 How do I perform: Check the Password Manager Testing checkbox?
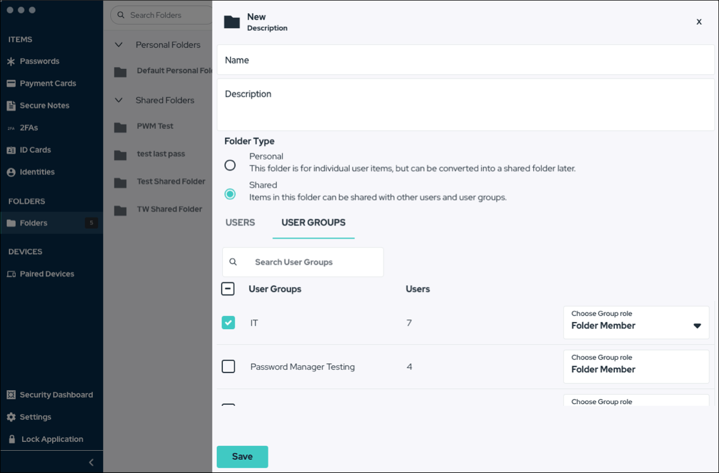pos(228,366)
